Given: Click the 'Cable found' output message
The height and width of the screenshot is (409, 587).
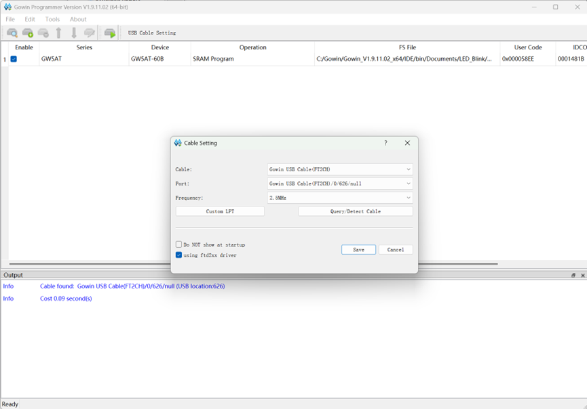Looking at the screenshot, I should point(132,286).
